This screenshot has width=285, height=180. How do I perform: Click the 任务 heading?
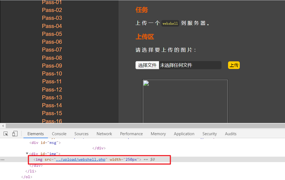(x=142, y=10)
